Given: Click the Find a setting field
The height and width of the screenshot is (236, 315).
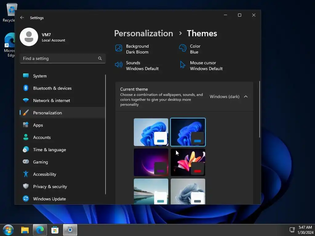Looking at the screenshot, I should pyautogui.click(x=63, y=58).
